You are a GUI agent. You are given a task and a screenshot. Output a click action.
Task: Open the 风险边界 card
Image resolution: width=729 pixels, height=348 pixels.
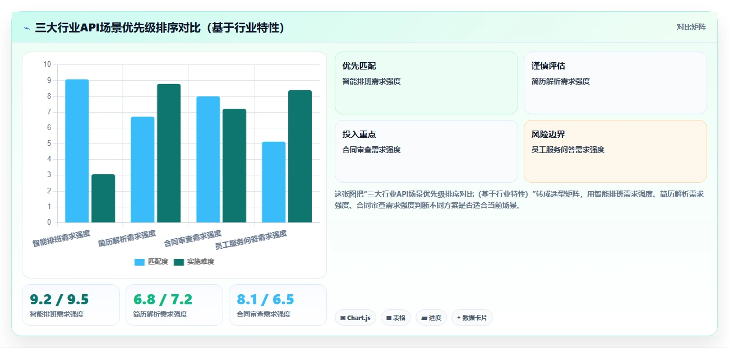615,151
